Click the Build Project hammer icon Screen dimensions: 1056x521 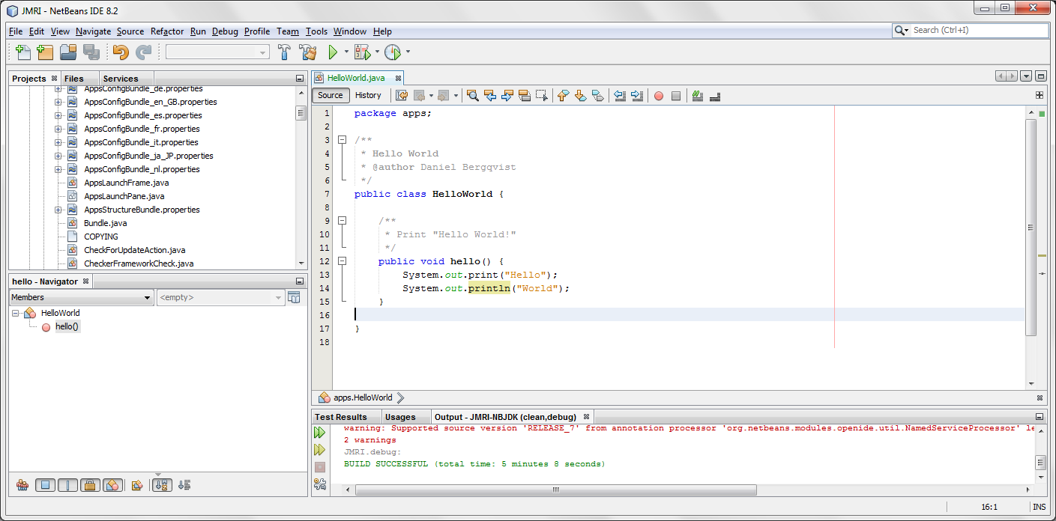[x=285, y=52]
